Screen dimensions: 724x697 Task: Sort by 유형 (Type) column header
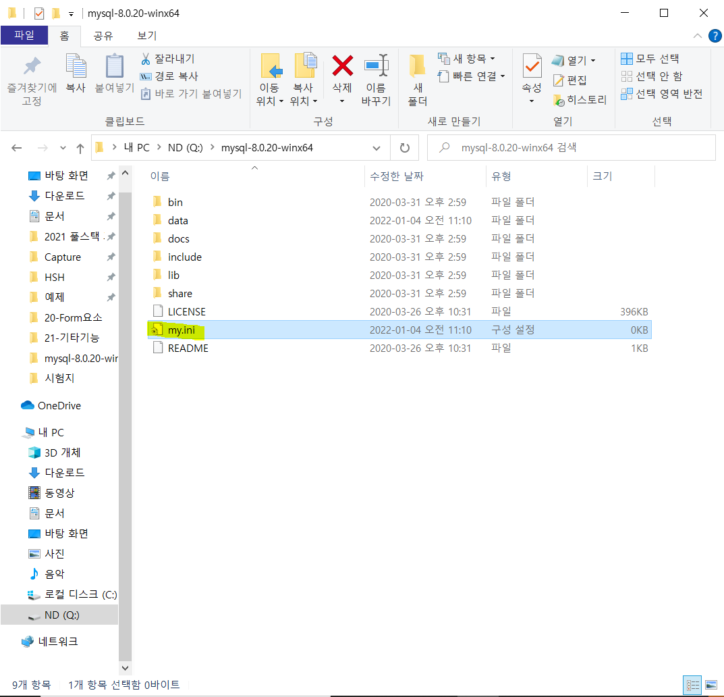(x=501, y=176)
